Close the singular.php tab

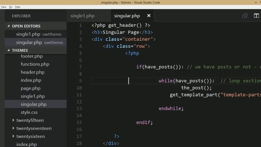149,16
